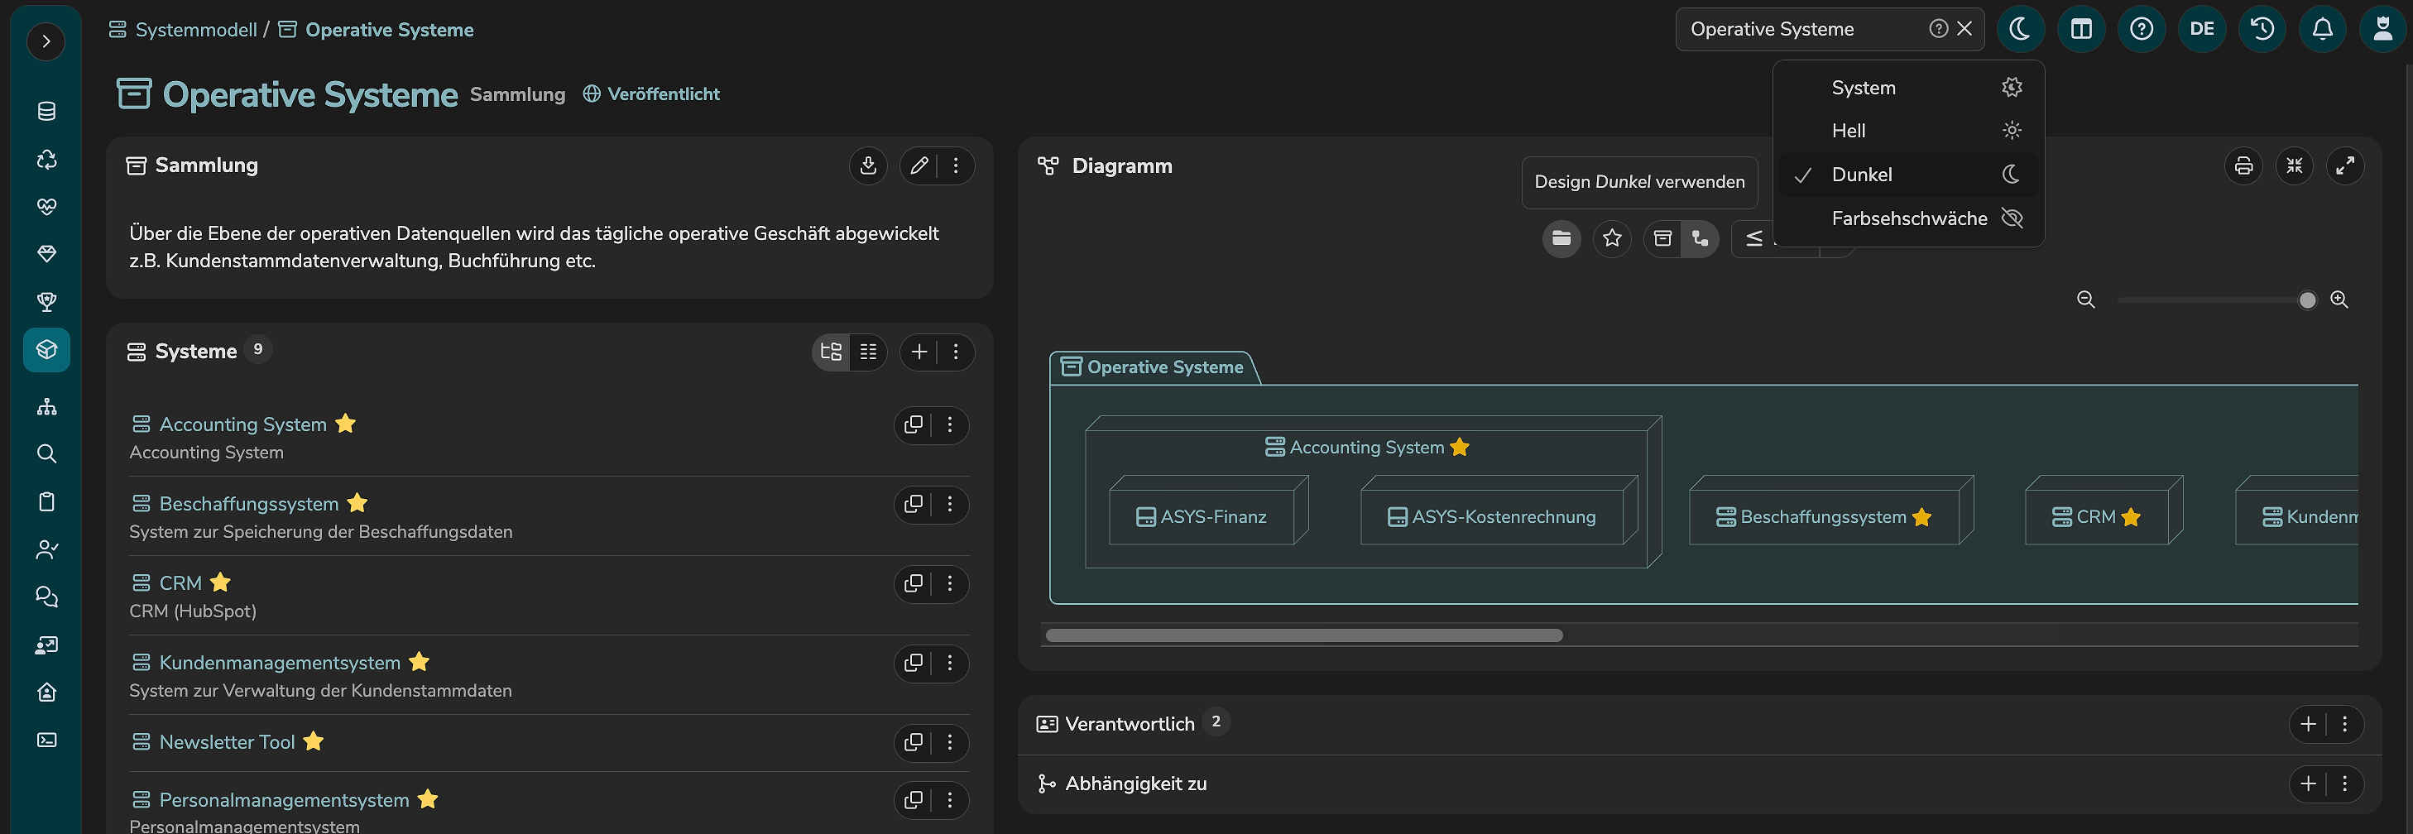
Task: Click the download icon in Sammlung panel
Action: click(x=867, y=165)
